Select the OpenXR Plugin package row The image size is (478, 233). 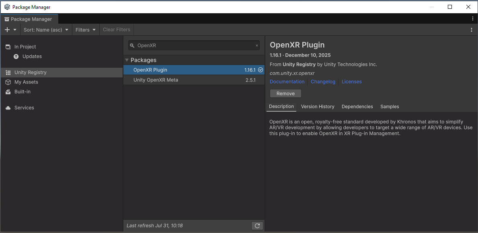click(x=194, y=70)
